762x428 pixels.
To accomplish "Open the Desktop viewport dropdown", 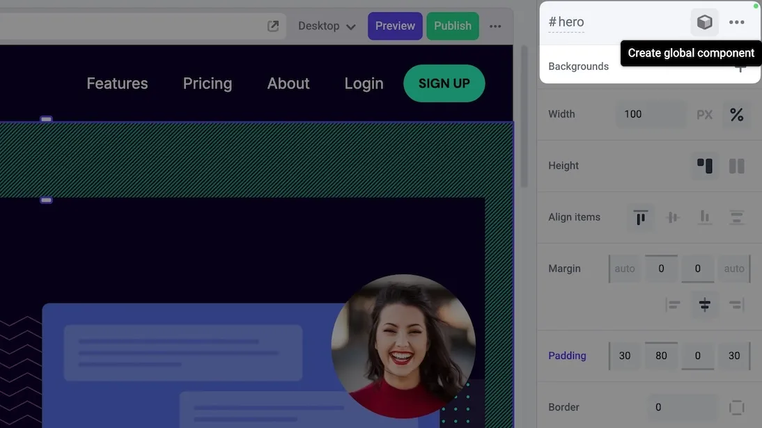I will coord(327,26).
